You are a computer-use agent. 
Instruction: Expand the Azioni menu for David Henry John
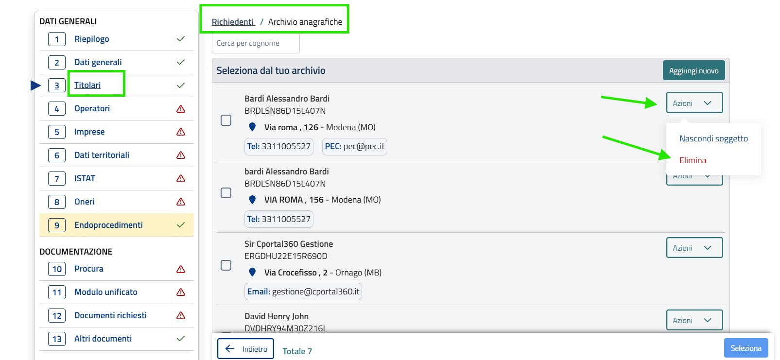(694, 320)
